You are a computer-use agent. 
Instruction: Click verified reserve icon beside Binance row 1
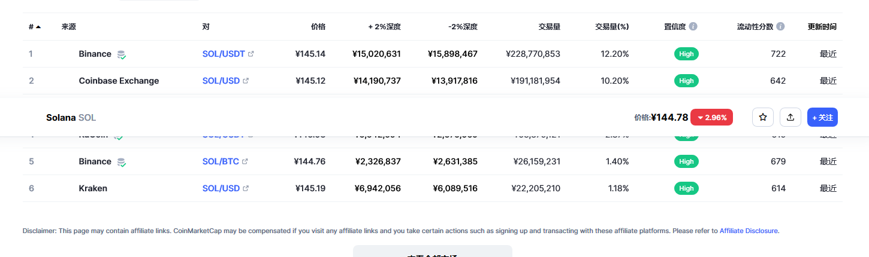tap(121, 54)
